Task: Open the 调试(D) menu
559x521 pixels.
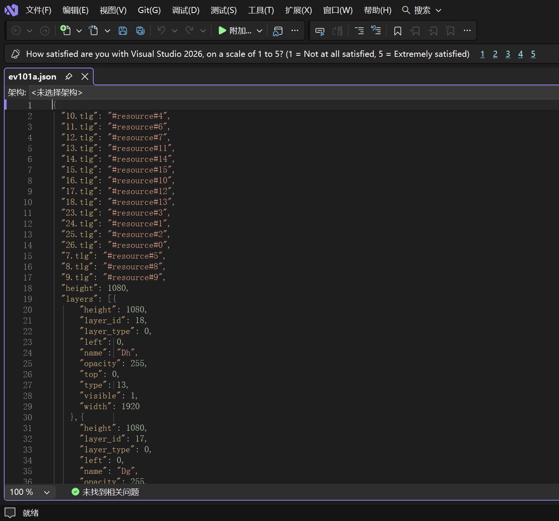Action: click(x=186, y=10)
